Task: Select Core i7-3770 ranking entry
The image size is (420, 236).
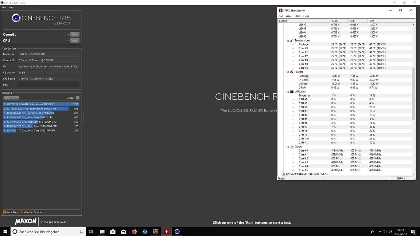Action: click(x=41, y=118)
